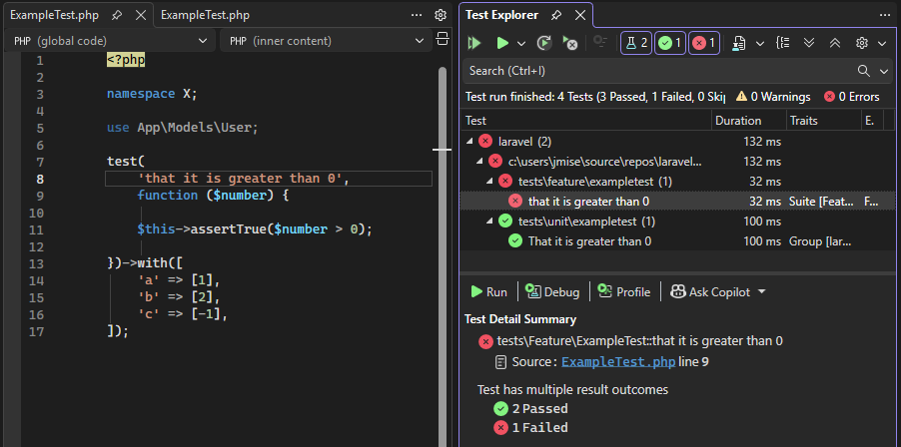Click the Run Failed Tests icon
901x447 pixels.
(x=570, y=43)
